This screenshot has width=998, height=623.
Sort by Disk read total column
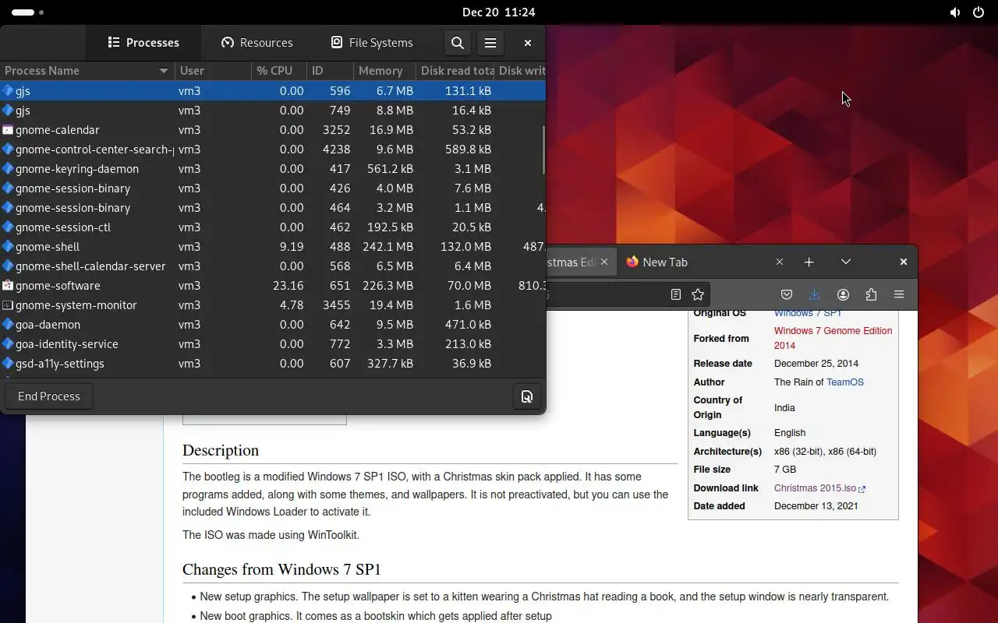click(x=455, y=71)
